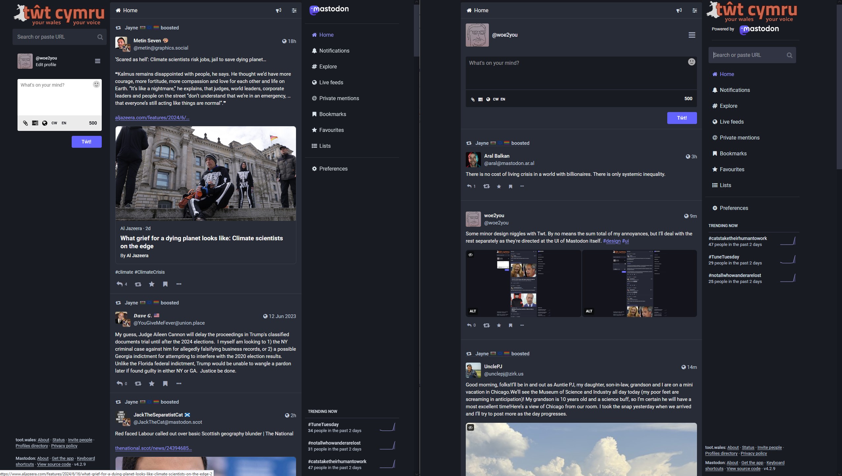This screenshot has height=476, width=842.
Task: Boost Aral Balkan's post about billionaires
Action: 487,186
